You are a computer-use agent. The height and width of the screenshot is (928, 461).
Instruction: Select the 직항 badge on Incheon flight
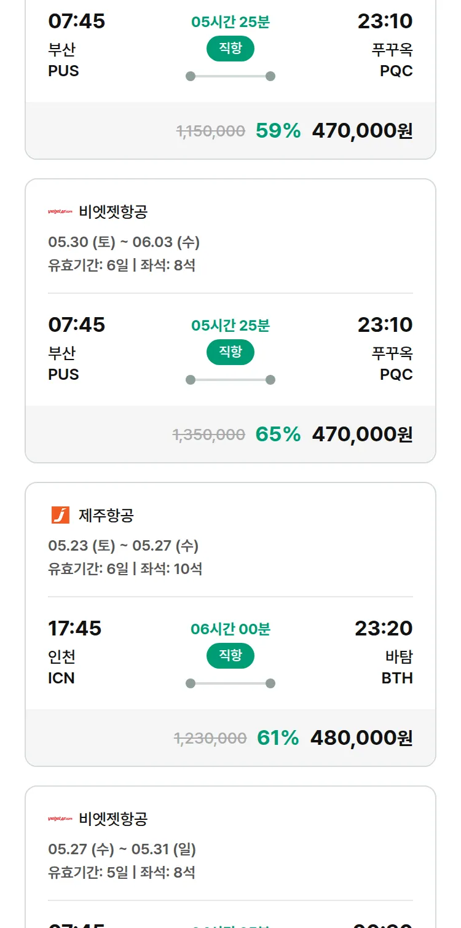[230, 656]
